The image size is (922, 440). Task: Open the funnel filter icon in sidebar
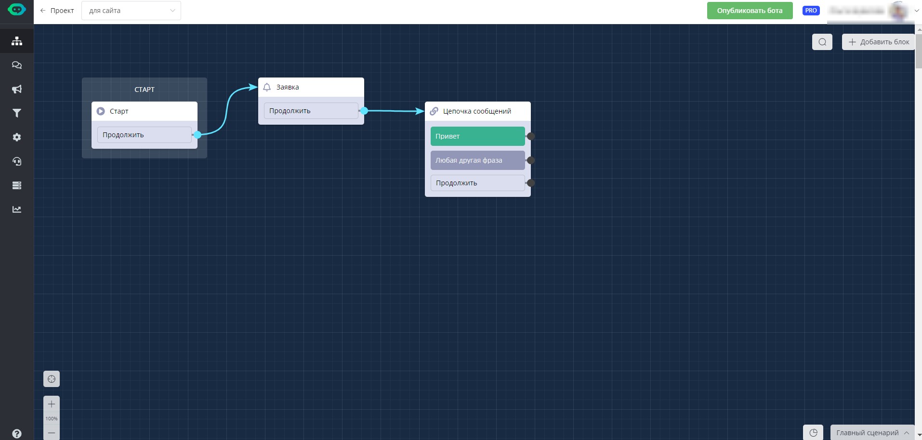point(17,113)
